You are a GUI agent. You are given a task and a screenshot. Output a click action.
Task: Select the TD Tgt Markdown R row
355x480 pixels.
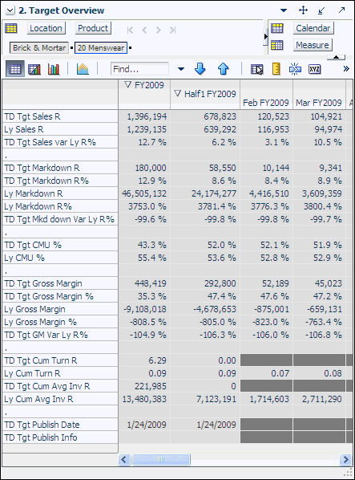(x=60, y=168)
